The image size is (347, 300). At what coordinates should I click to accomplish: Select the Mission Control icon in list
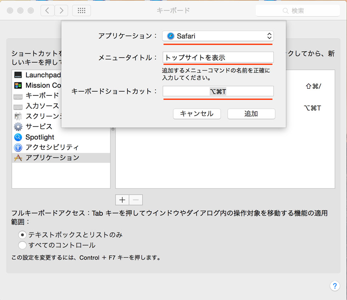[18, 85]
